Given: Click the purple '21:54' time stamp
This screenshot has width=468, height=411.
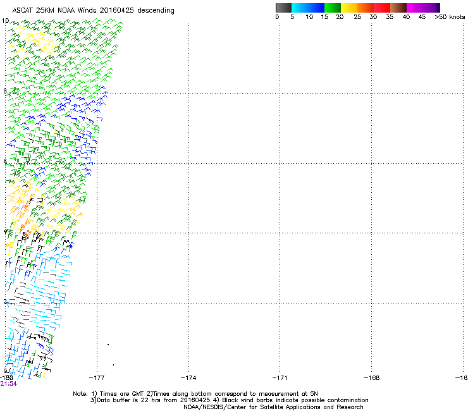Looking at the screenshot, I should [9, 384].
